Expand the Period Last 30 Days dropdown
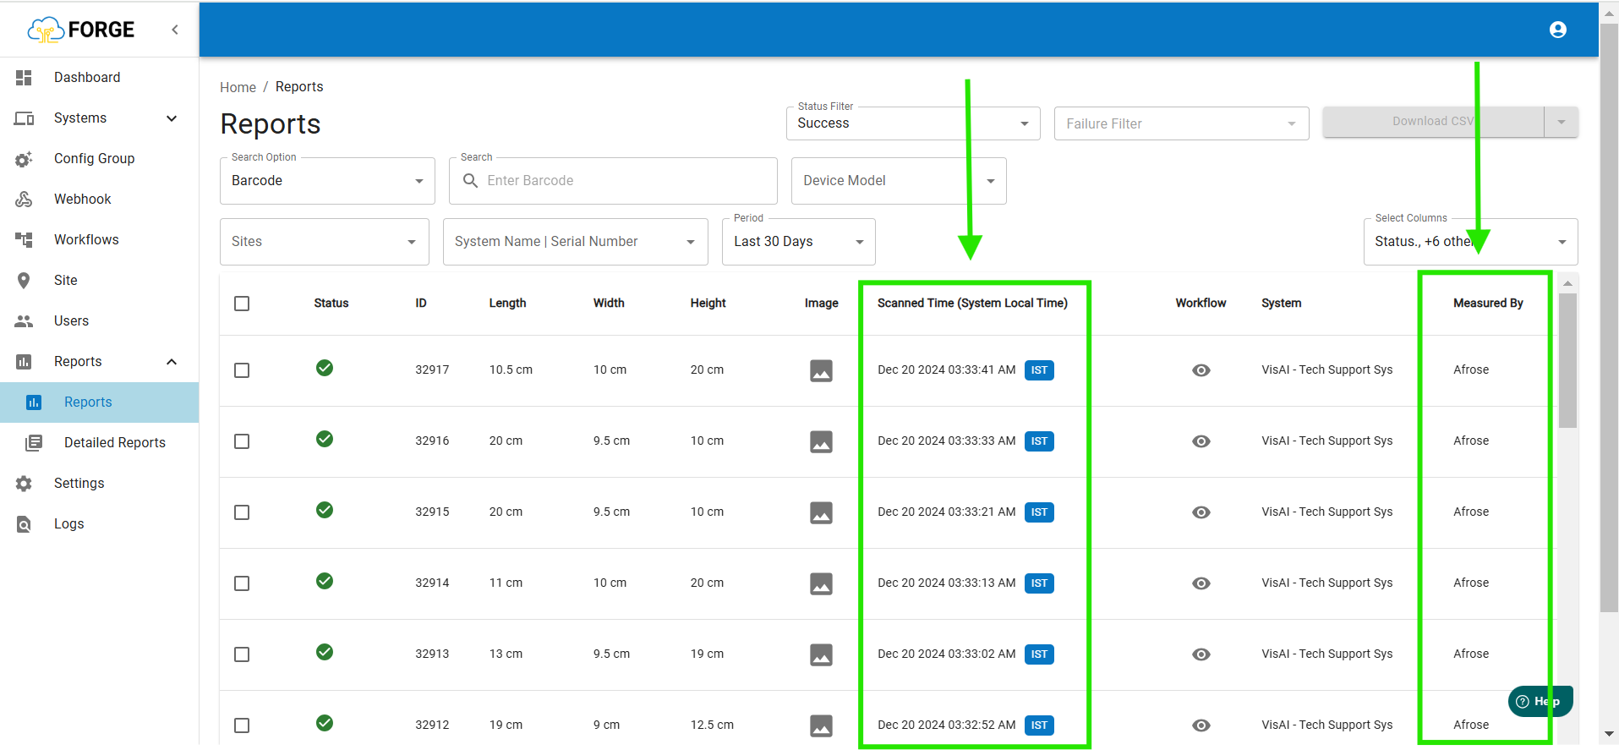This screenshot has height=750, width=1619. [x=798, y=242]
